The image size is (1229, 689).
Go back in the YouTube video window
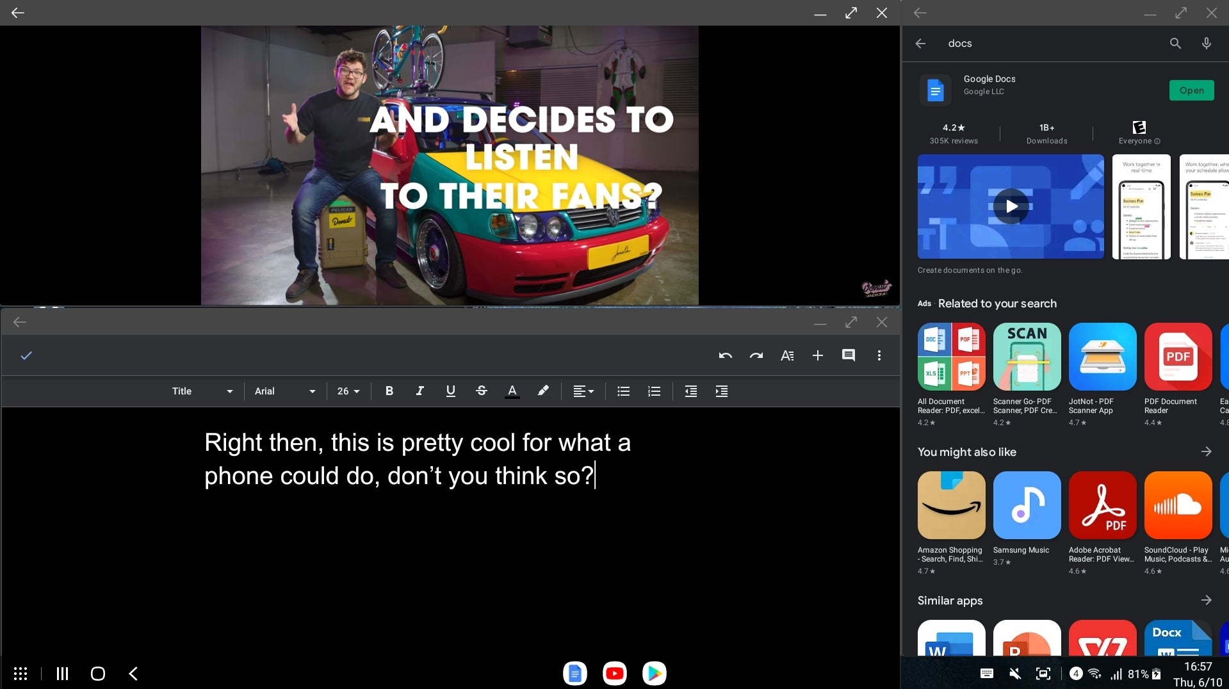[x=18, y=13]
